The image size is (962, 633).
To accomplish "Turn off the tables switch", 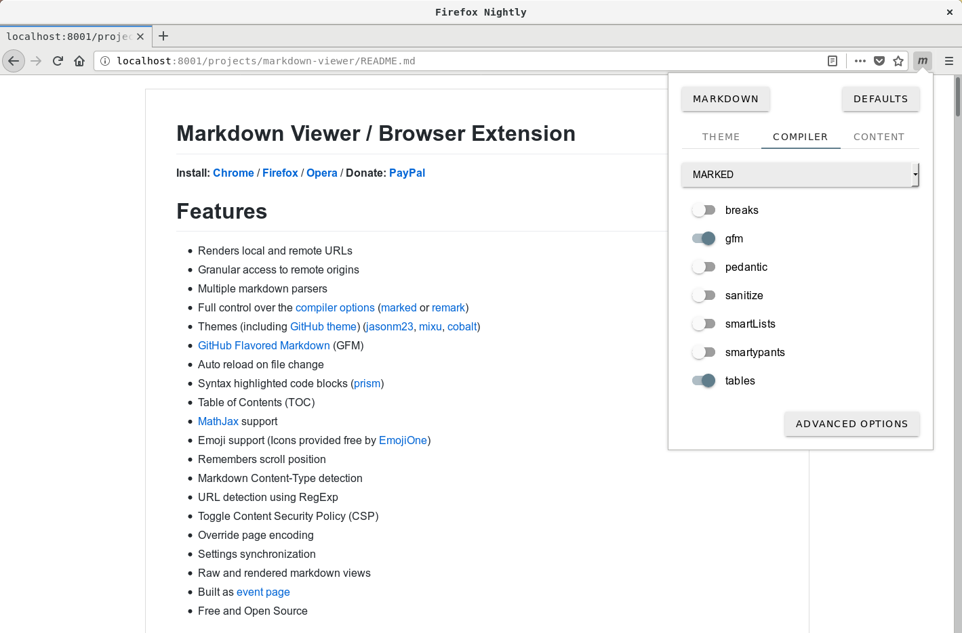I will pyautogui.click(x=704, y=380).
